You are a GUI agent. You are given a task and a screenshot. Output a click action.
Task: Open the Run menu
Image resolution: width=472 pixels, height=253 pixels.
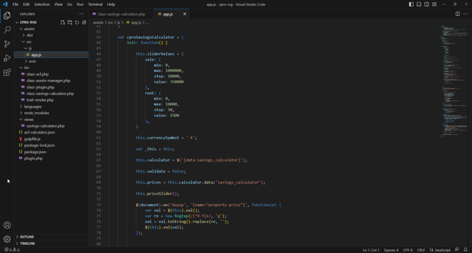[80, 4]
